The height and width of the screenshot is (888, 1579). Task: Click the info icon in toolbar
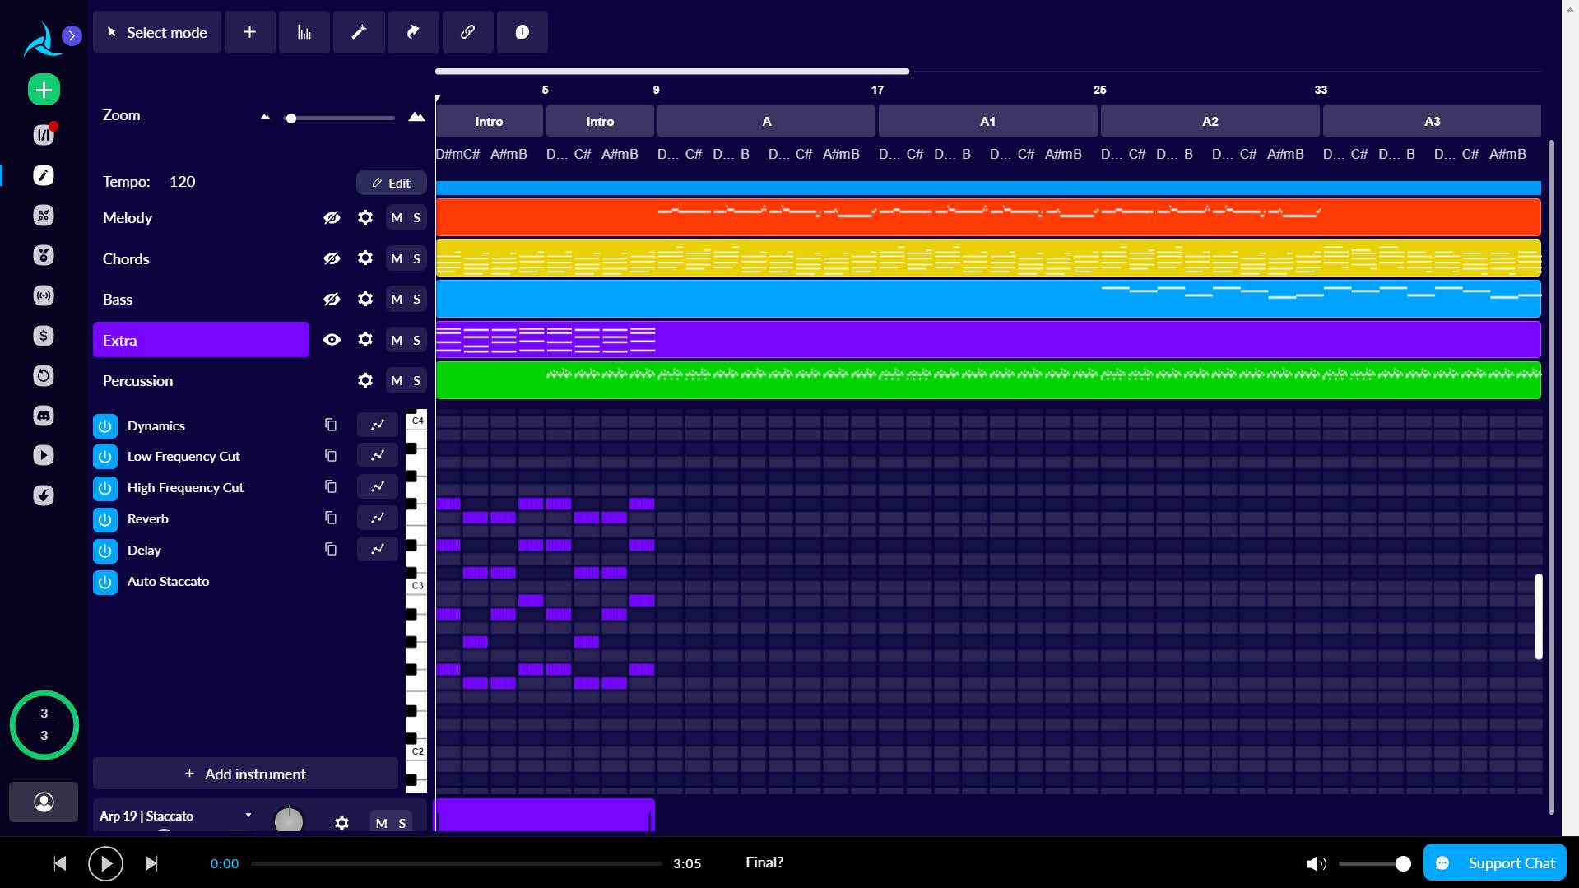[522, 32]
